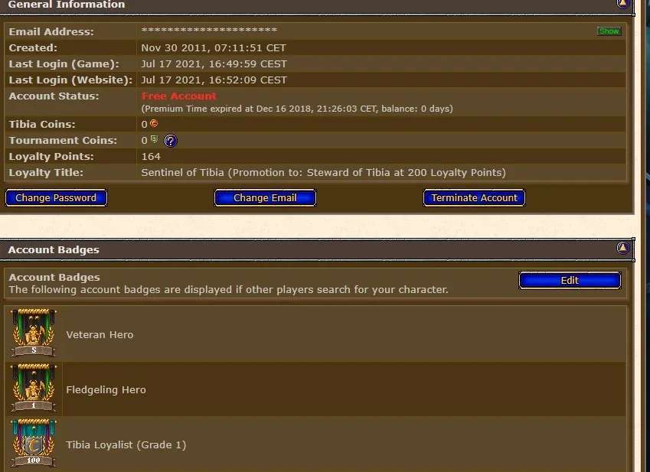Edit the account badges
Viewport: 650px width, 472px height.
tap(570, 280)
